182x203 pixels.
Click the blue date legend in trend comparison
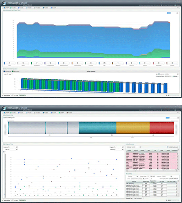(x=7, y=71)
